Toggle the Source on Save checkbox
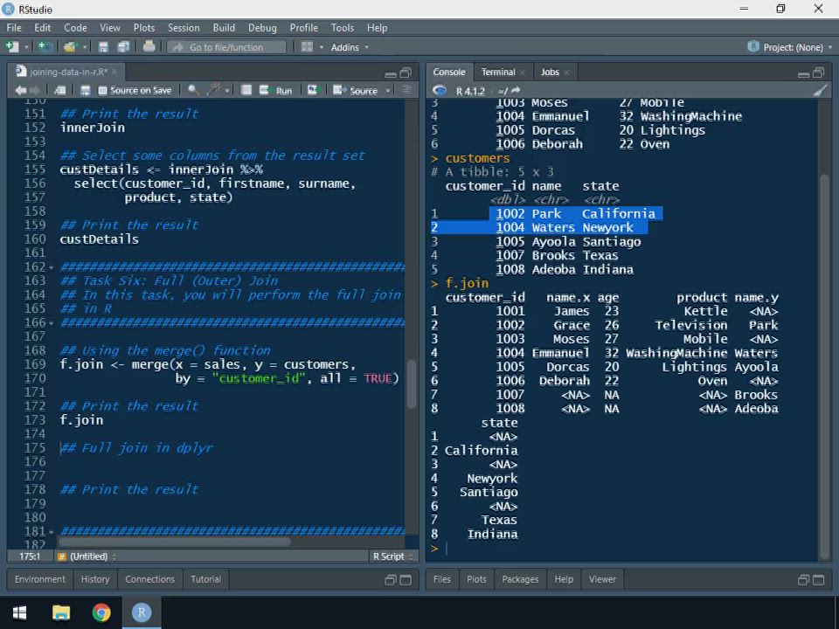This screenshot has height=629, width=839. coord(103,90)
